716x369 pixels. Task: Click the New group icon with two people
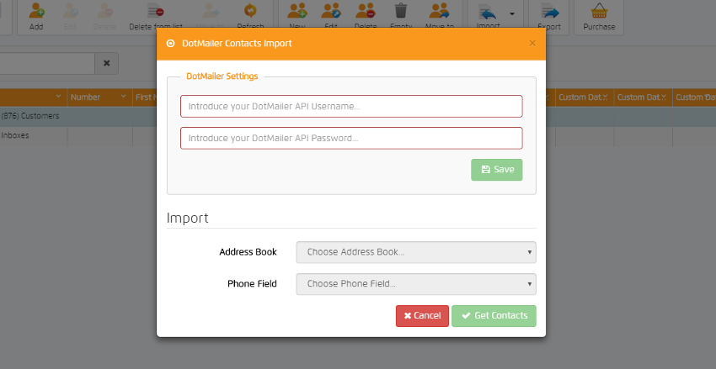[x=297, y=10]
